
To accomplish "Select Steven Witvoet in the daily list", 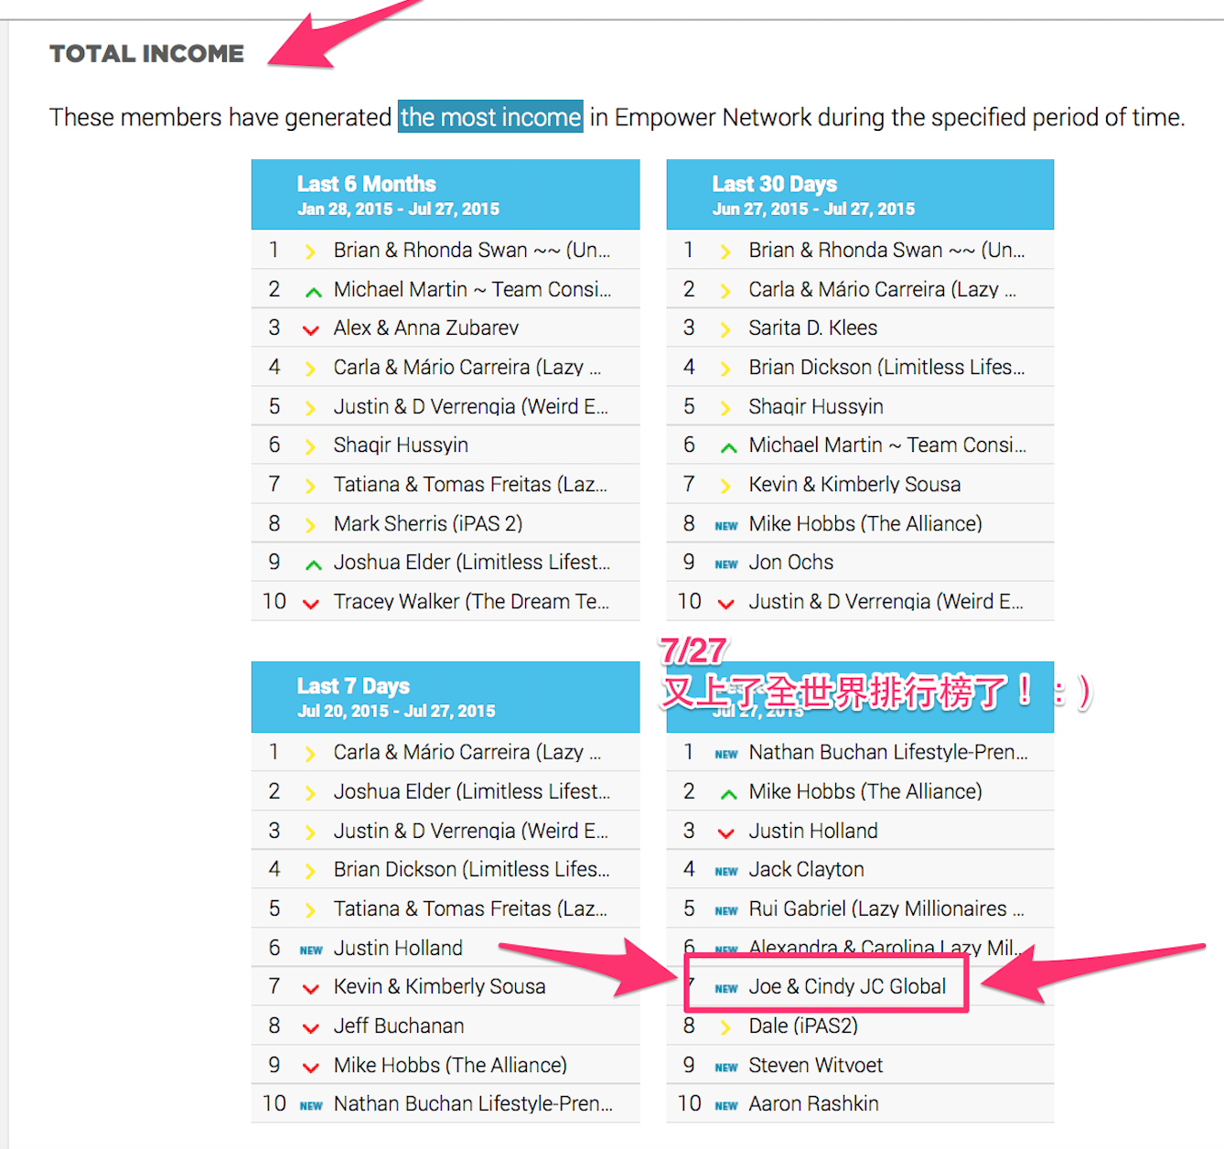I will [815, 1065].
